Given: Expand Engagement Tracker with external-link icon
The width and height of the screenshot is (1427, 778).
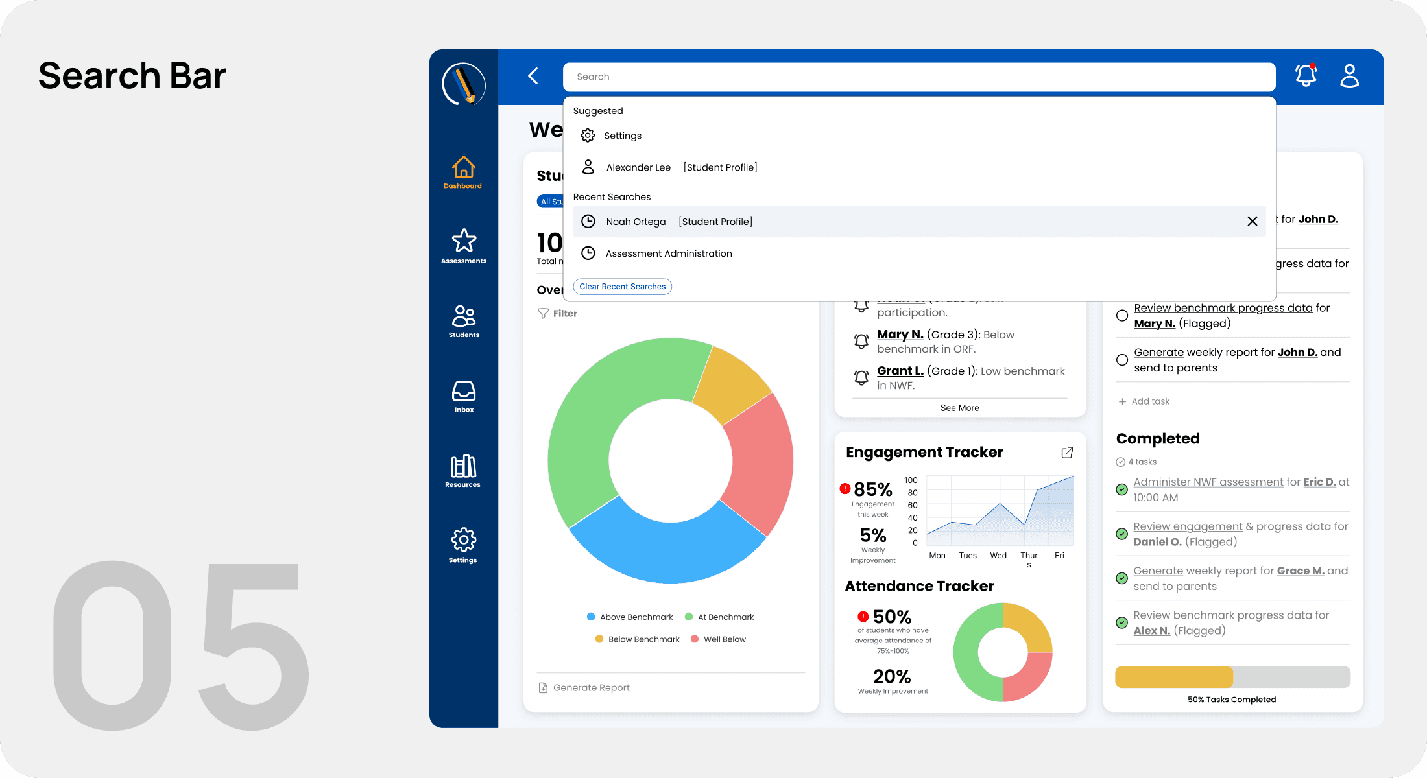Looking at the screenshot, I should click(x=1067, y=453).
